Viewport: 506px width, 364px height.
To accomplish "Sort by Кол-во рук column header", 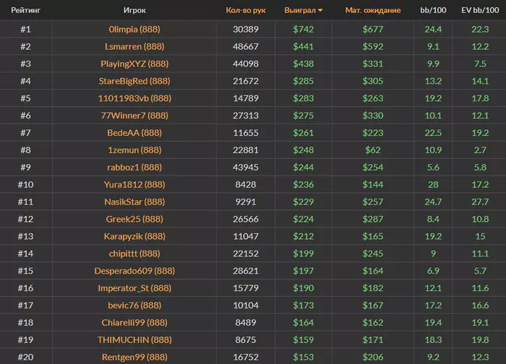I will coord(246,10).
